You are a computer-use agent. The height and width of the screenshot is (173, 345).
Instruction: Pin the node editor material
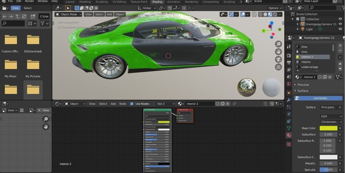(x=234, y=104)
